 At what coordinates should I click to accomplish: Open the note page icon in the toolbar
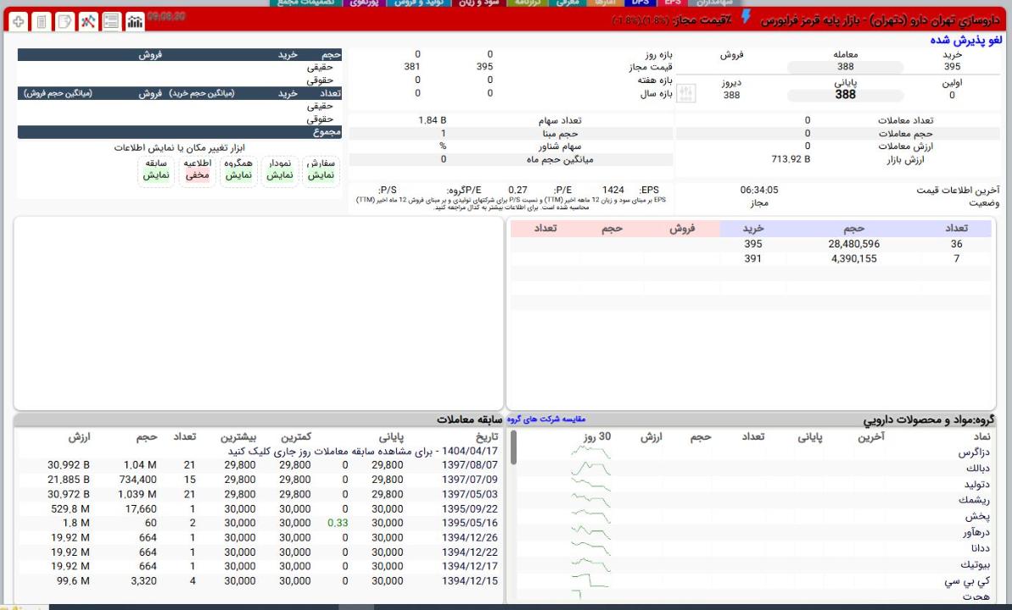click(x=64, y=19)
